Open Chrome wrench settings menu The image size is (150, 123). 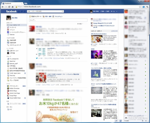click(147, 7)
